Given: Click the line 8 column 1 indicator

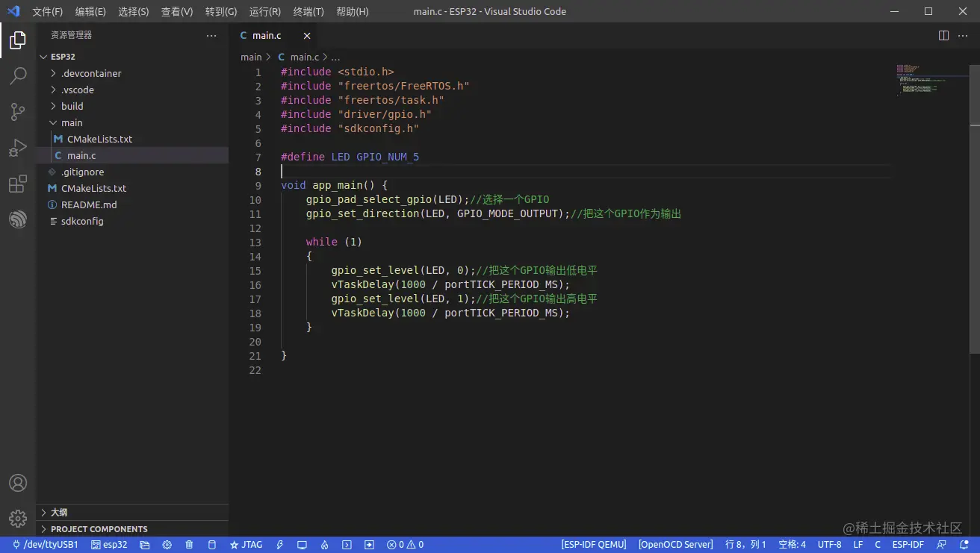Looking at the screenshot, I should tap(746, 545).
